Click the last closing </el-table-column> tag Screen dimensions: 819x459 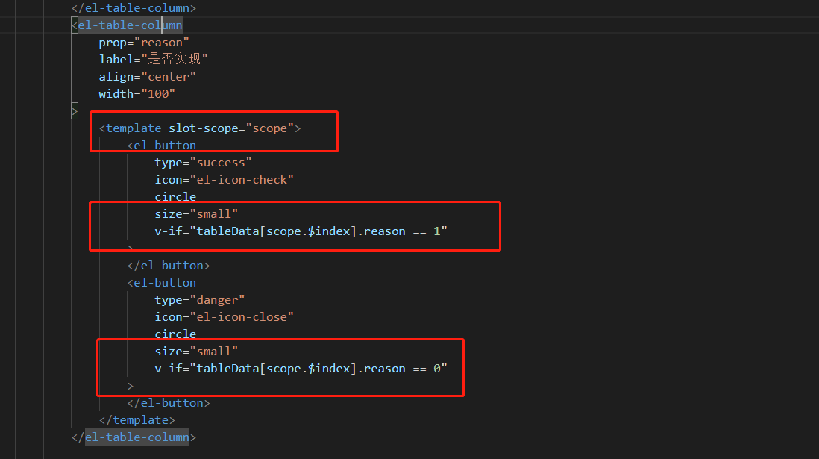[x=134, y=437]
